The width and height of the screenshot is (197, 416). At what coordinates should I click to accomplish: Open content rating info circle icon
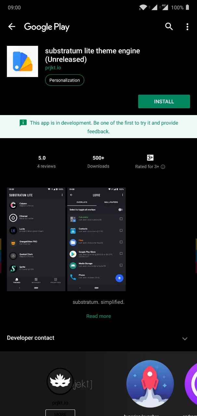point(163,167)
